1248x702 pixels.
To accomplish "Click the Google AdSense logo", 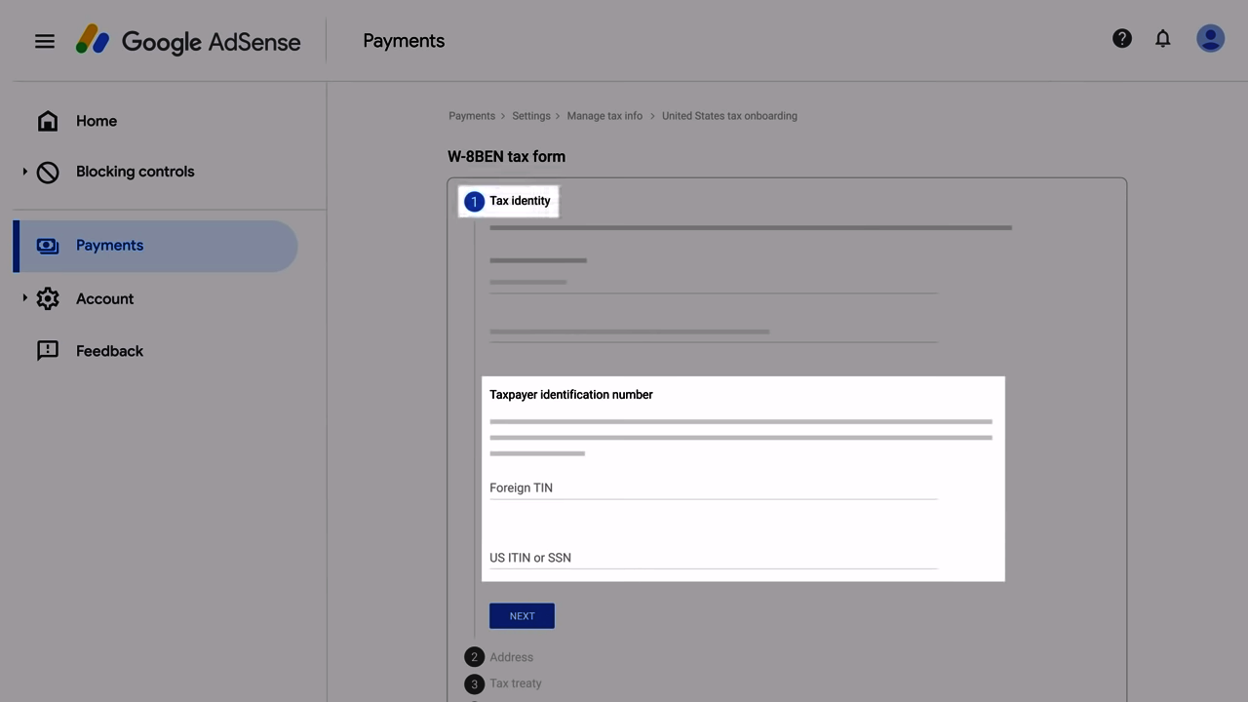I will (x=188, y=41).
